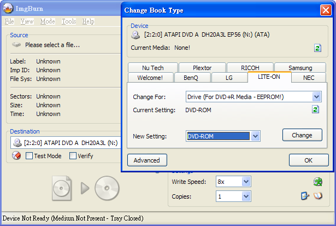Enable the Test Mode checkbox

coord(29,156)
